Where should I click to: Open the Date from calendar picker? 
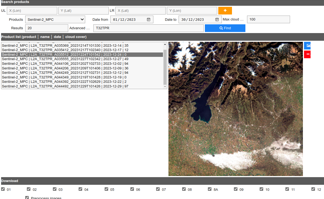148,19
